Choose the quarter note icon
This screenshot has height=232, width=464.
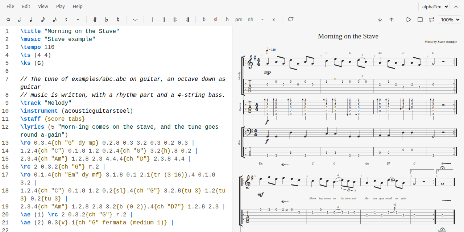31,20
